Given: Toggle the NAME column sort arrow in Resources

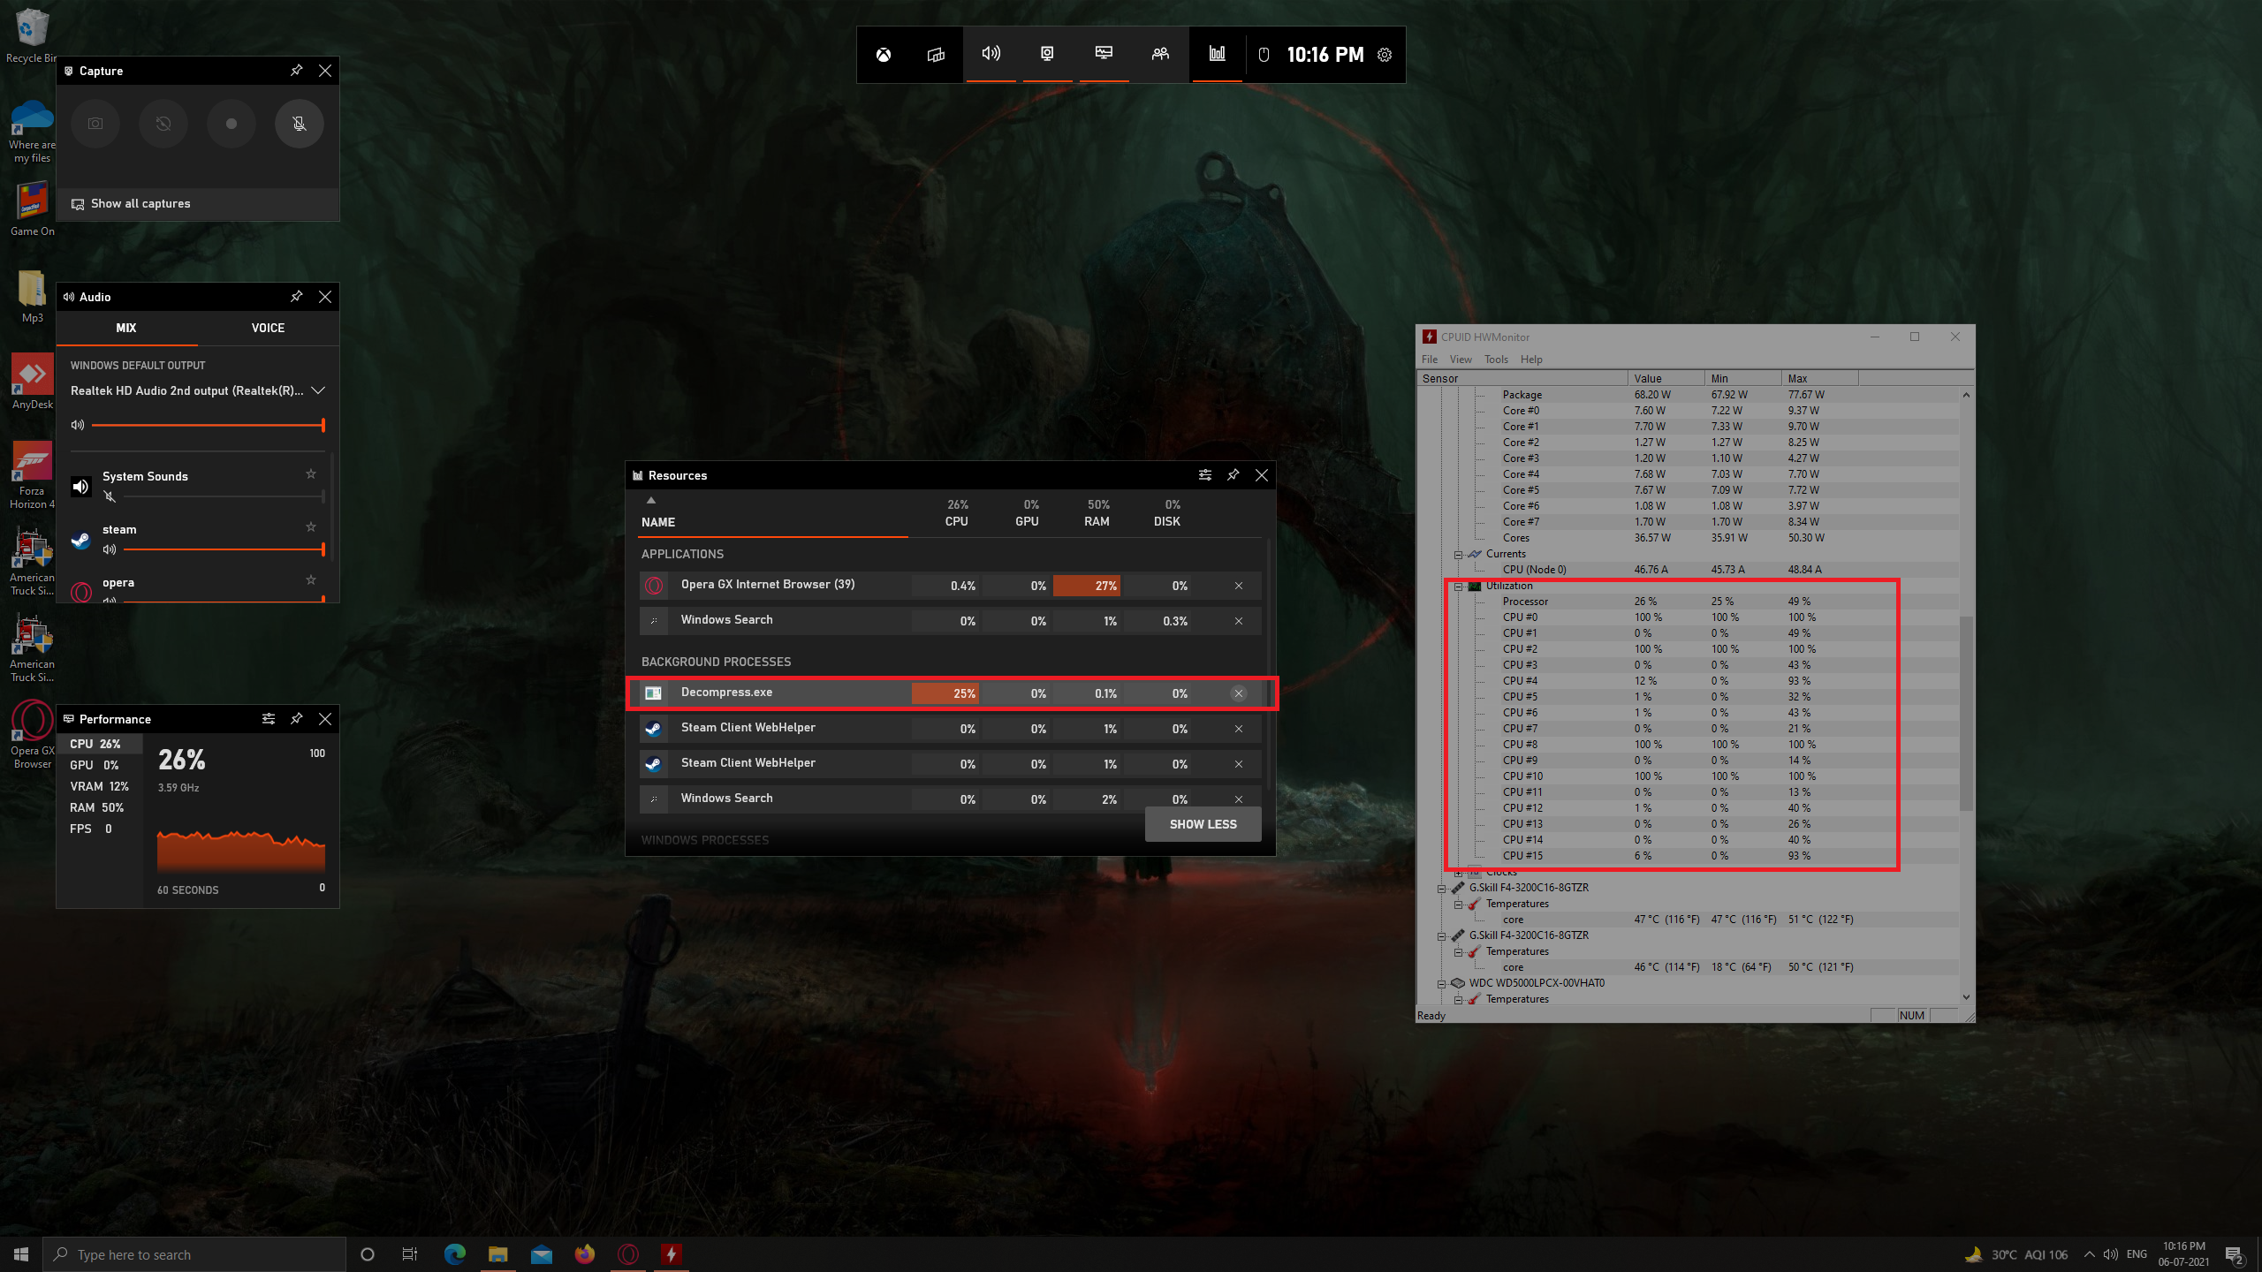Looking at the screenshot, I should pyautogui.click(x=651, y=501).
